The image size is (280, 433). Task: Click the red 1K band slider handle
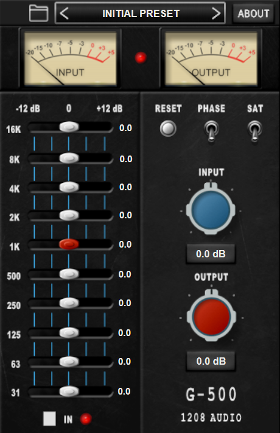click(69, 244)
